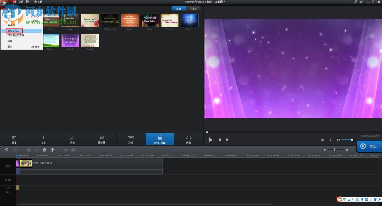Viewport: 382px width, 206px height.
Task: Click the 00:01:00:00 mark on timeline ruler
Action: pyautogui.click(x=64, y=155)
